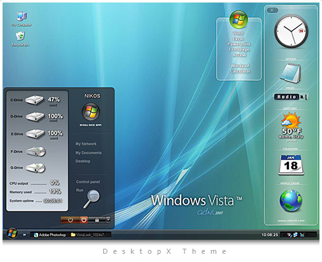Switch to the VistaLook folder taskbar item
Viewport: 322px width, 262px height.
(89, 235)
